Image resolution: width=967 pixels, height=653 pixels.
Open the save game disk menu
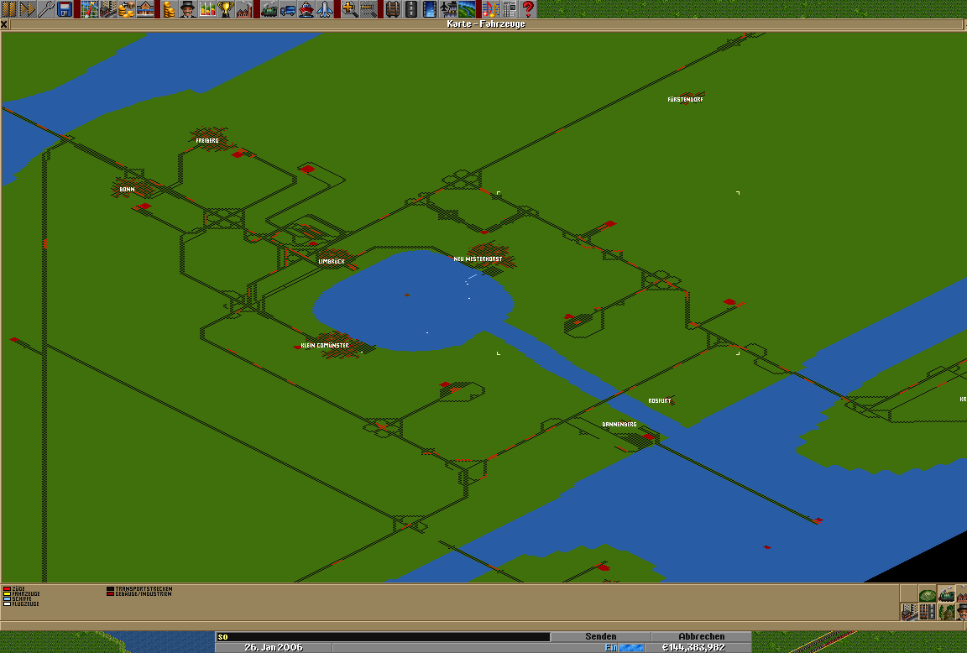click(x=64, y=8)
